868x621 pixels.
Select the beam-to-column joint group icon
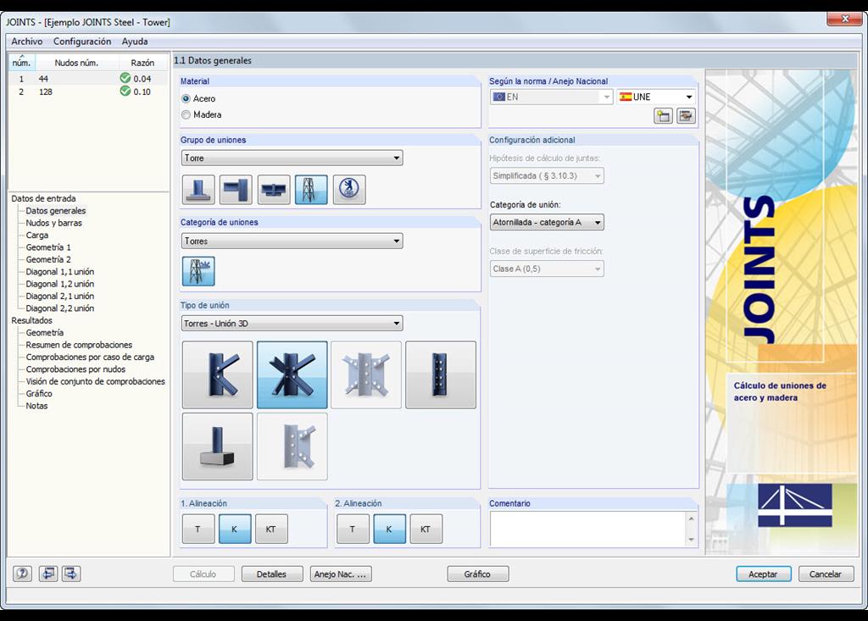[x=236, y=189]
